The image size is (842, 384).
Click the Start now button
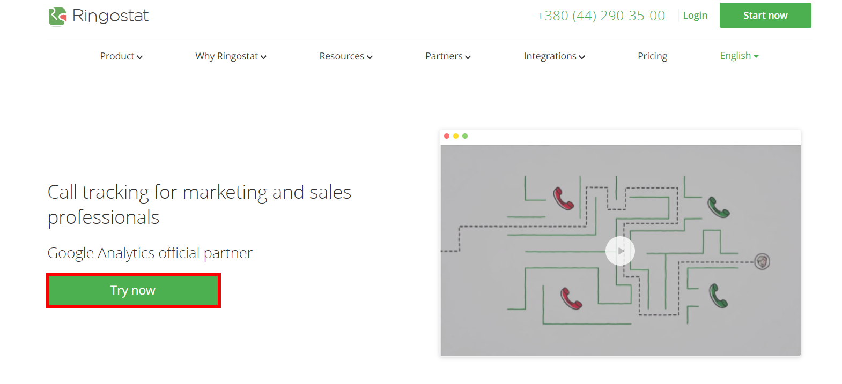765,16
